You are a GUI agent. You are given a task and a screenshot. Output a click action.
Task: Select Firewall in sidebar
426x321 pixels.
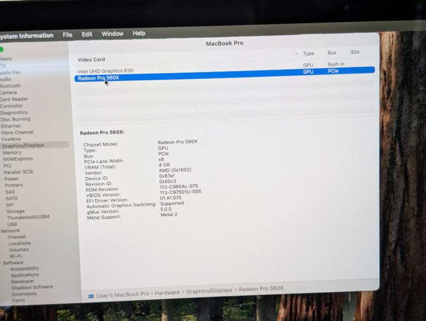tap(17, 237)
